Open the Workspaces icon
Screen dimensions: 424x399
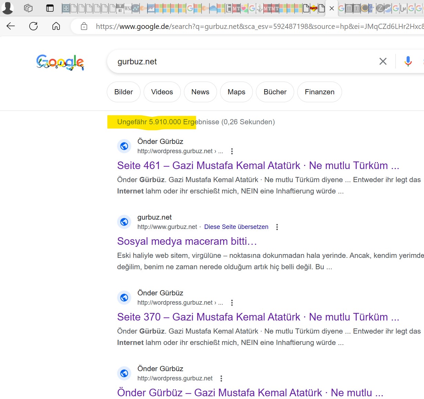pos(28,8)
